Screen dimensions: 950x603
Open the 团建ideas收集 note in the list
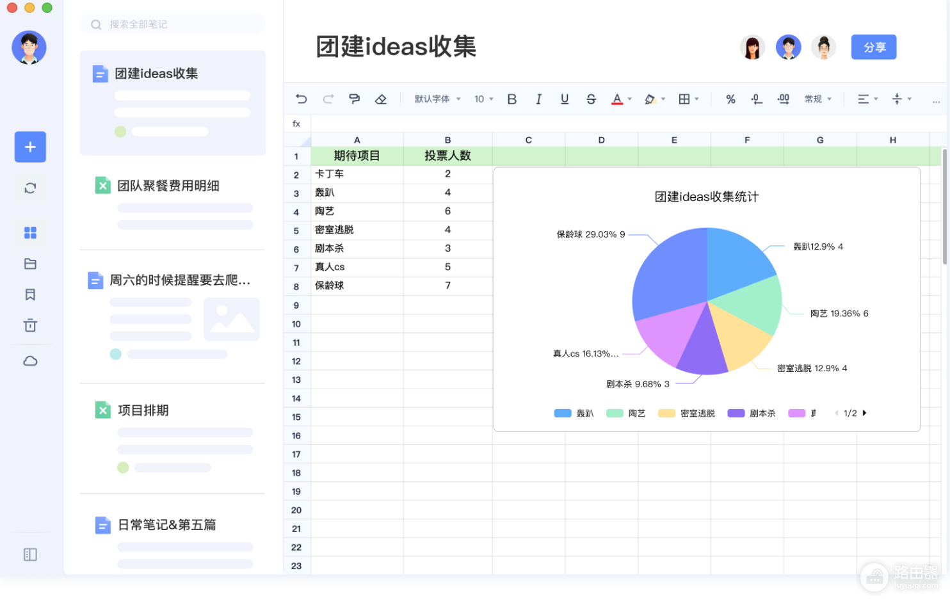(173, 102)
